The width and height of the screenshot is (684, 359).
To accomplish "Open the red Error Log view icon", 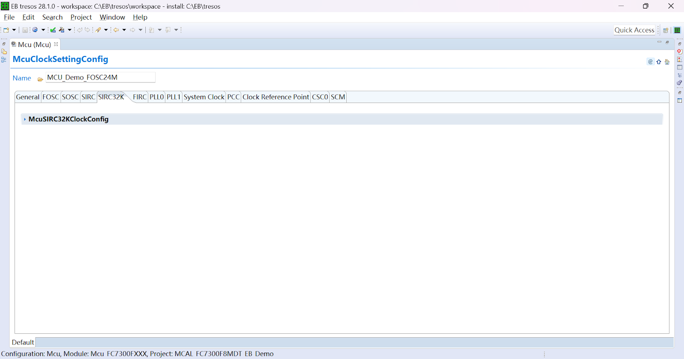I will pos(680,52).
